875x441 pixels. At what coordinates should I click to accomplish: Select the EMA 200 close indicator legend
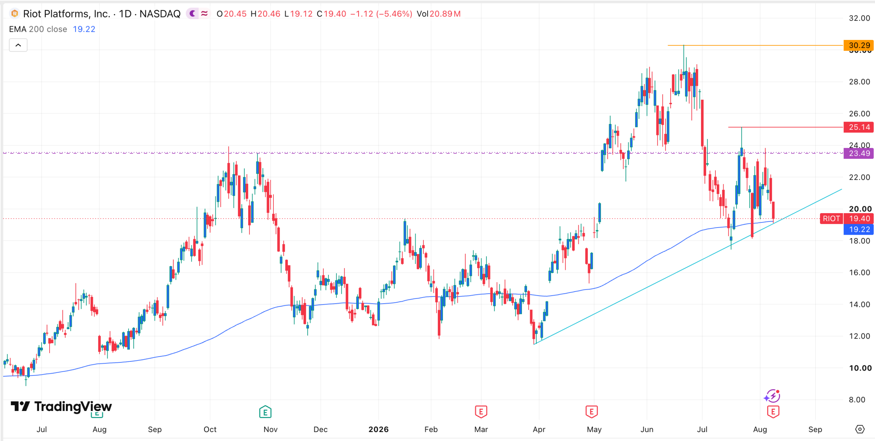click(x=38, y=29)
